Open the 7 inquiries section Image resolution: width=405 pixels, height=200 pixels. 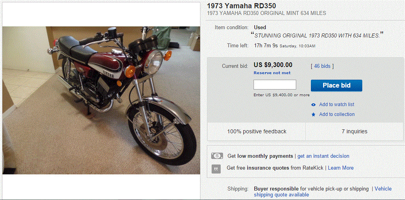[354, 131]
